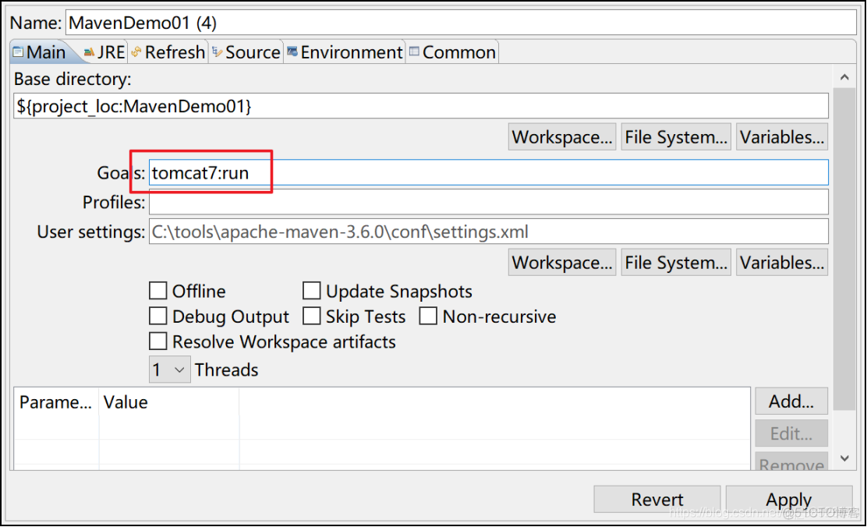Open the Threads count dropdown

click(x=169, y=370)
